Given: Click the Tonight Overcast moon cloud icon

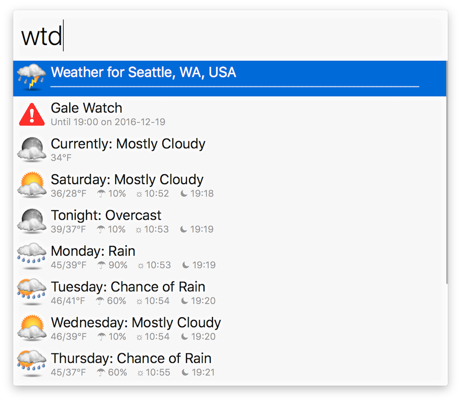Looking at the screenshot, I should click(x=32, y=221).
